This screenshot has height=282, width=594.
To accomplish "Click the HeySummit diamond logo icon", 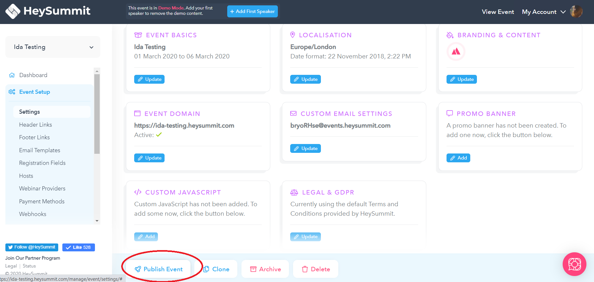I will [x=13, y=11].
